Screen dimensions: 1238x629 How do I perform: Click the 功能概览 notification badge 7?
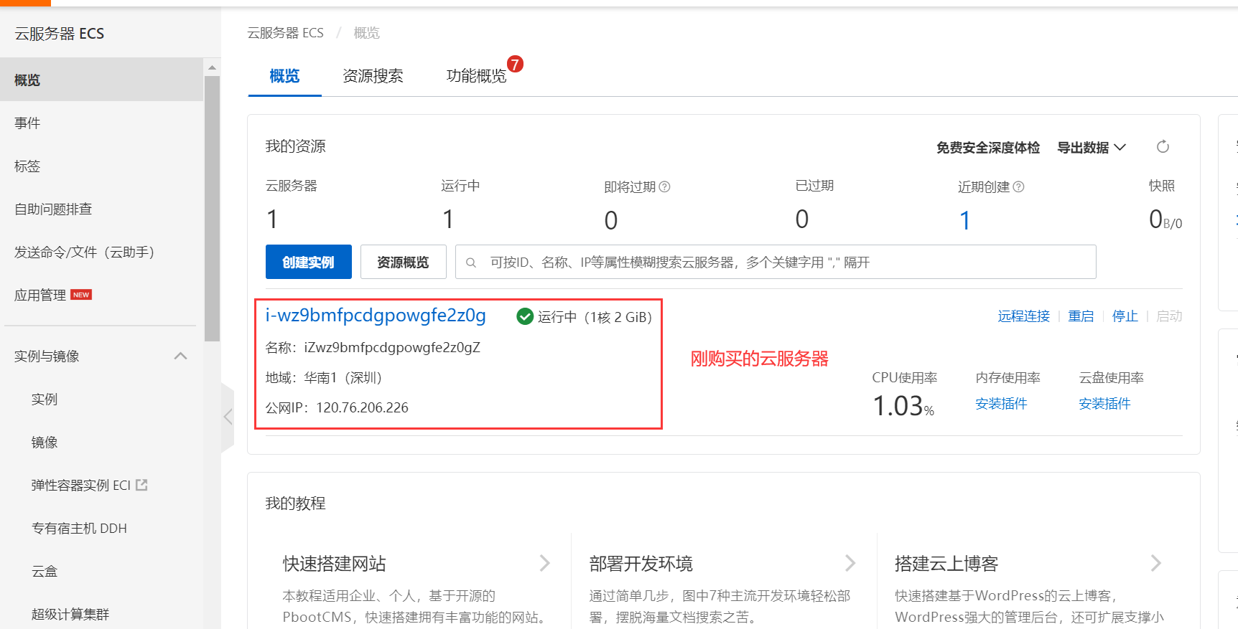515,64
